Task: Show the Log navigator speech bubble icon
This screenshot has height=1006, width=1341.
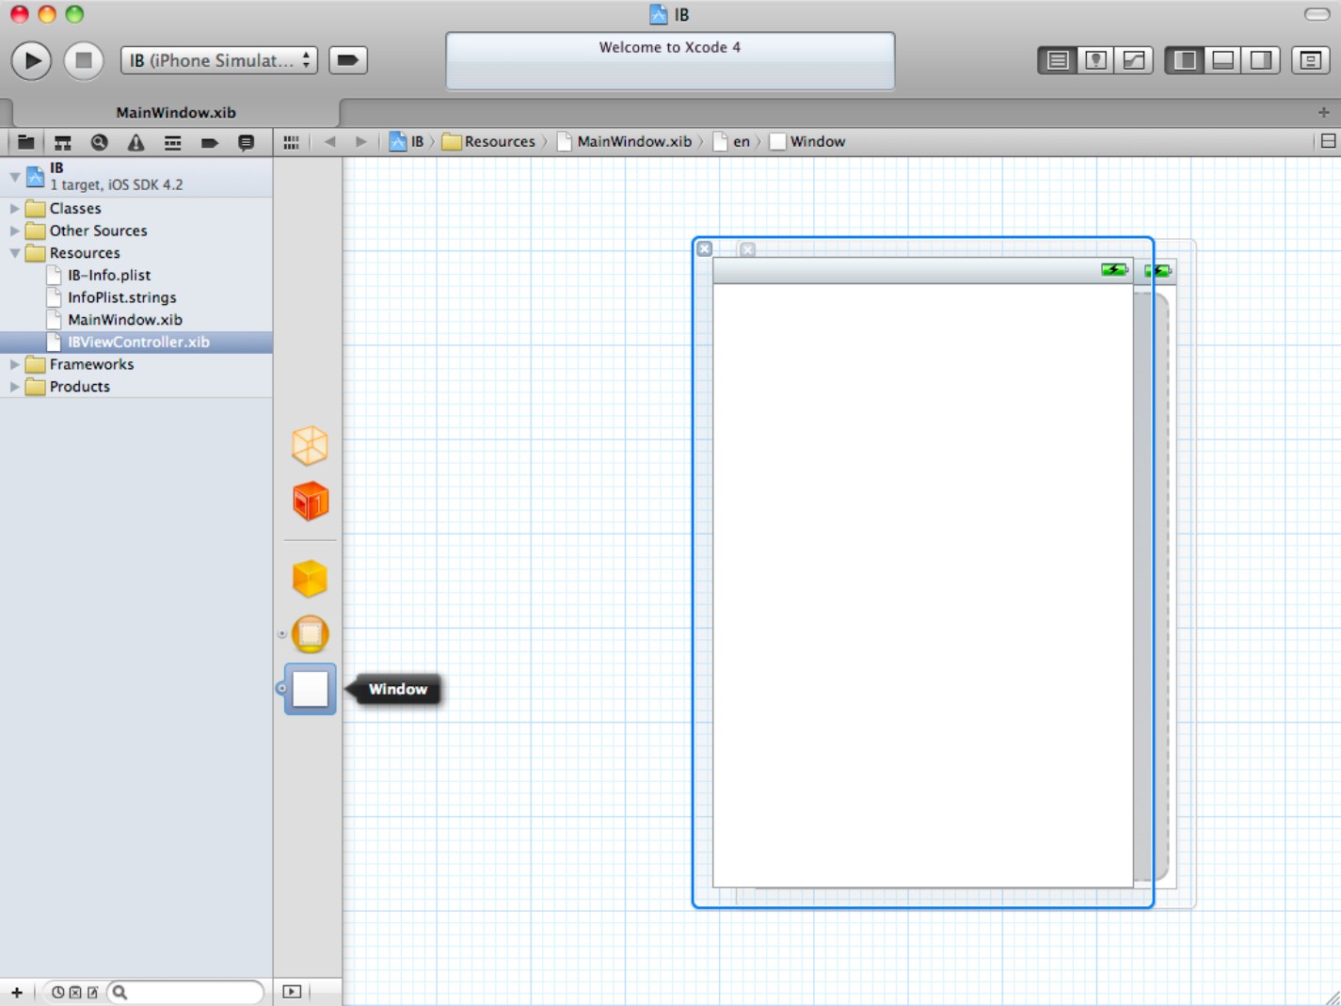Action: 246,142
